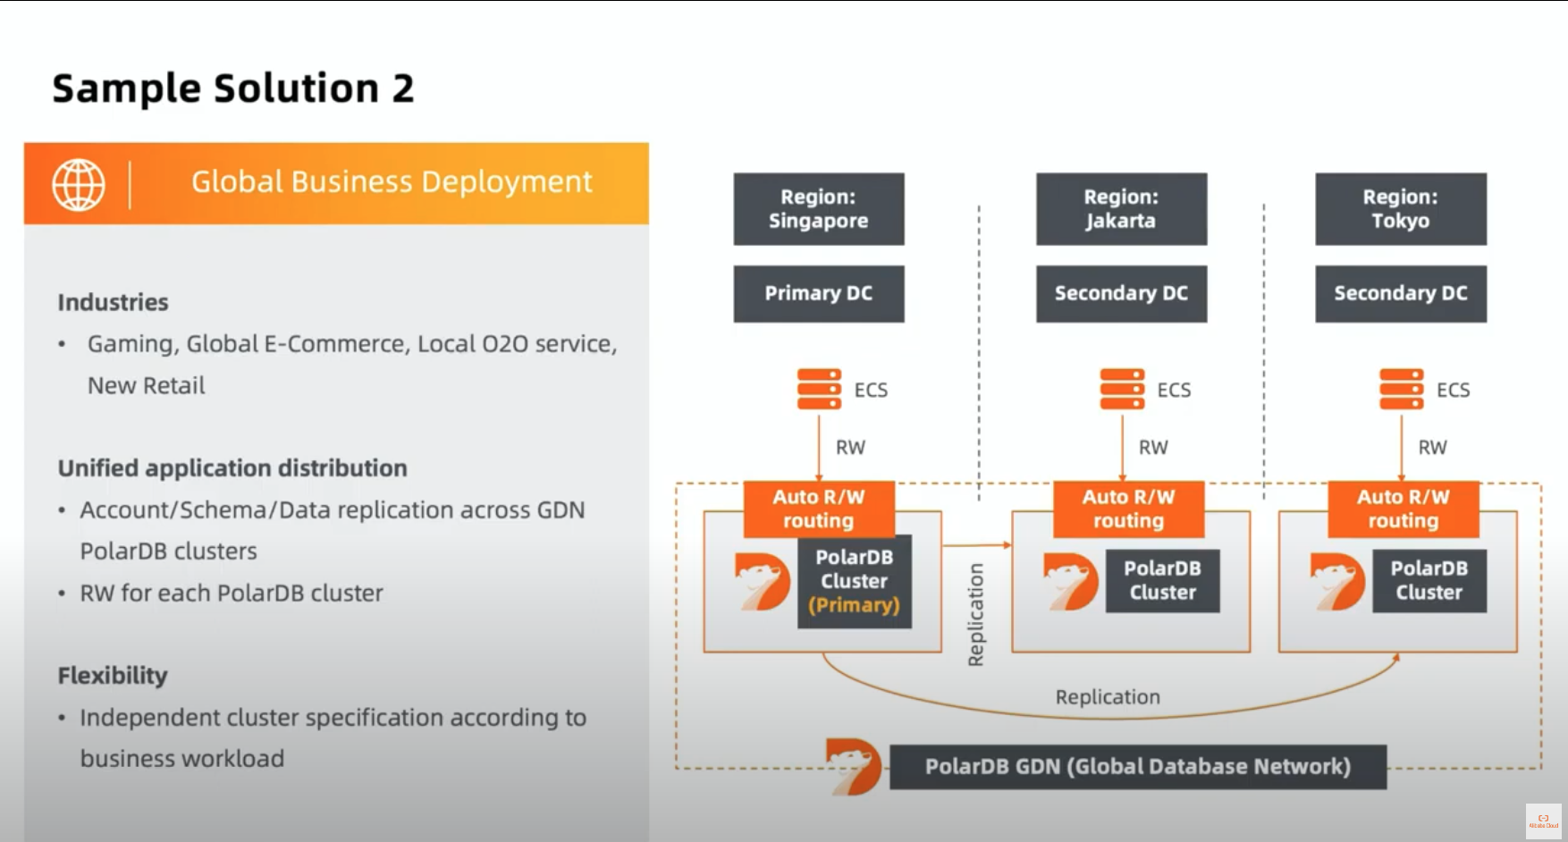1568x842 pixels.
Task: Click the Secondary DC box under Jakarta
Action: coord(1121,293)
